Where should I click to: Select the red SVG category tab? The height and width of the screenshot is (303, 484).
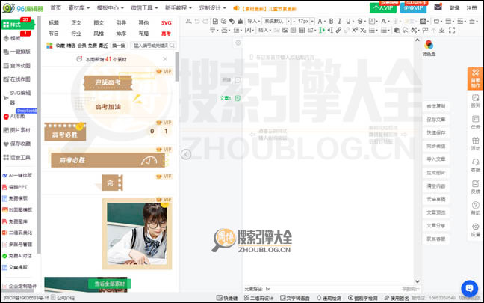pos(166,23)
